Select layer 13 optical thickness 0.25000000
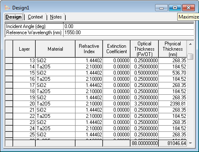 point(144,61)
